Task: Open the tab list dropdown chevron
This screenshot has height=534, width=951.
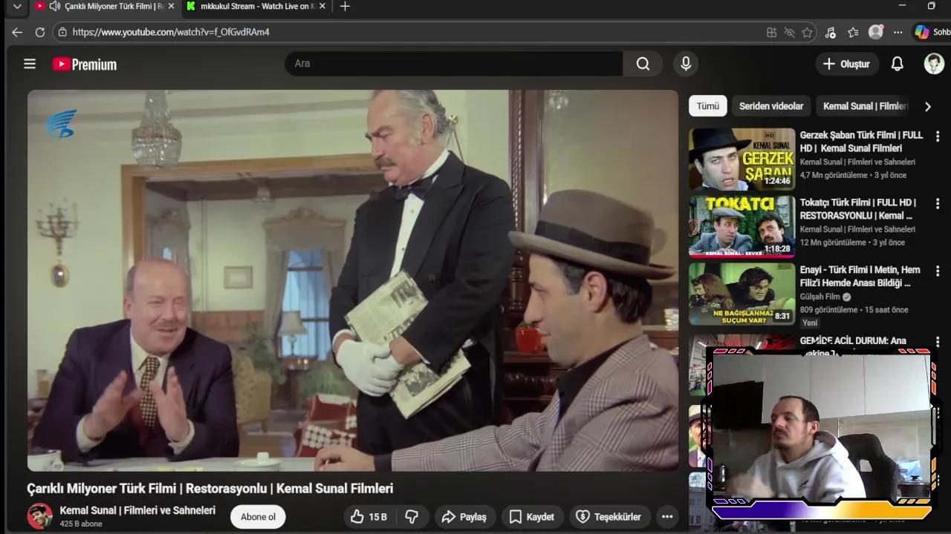Action: [17, 6]
